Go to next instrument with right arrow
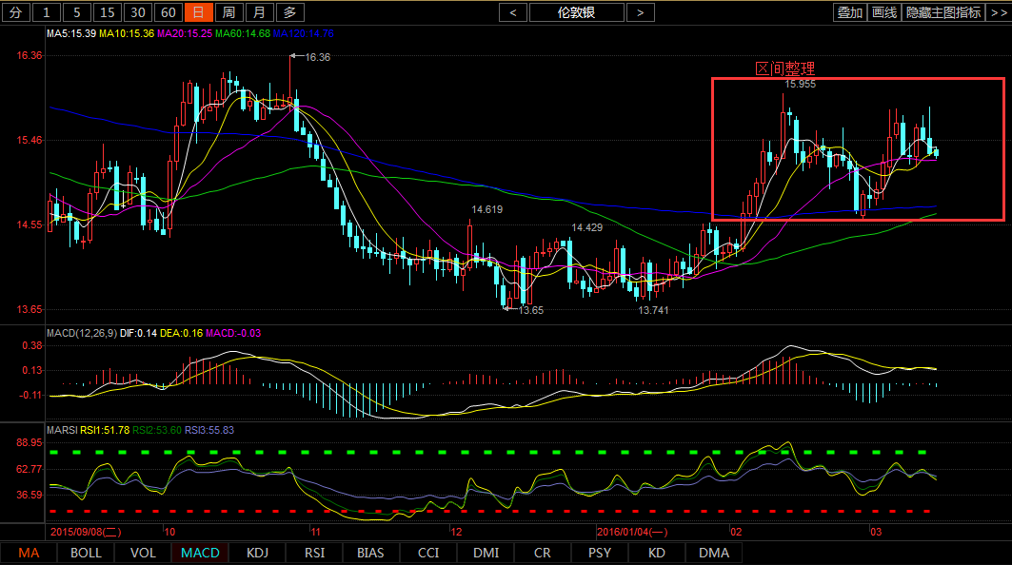Viewport: 1012px width, 565px height. [x=641, y=12]
